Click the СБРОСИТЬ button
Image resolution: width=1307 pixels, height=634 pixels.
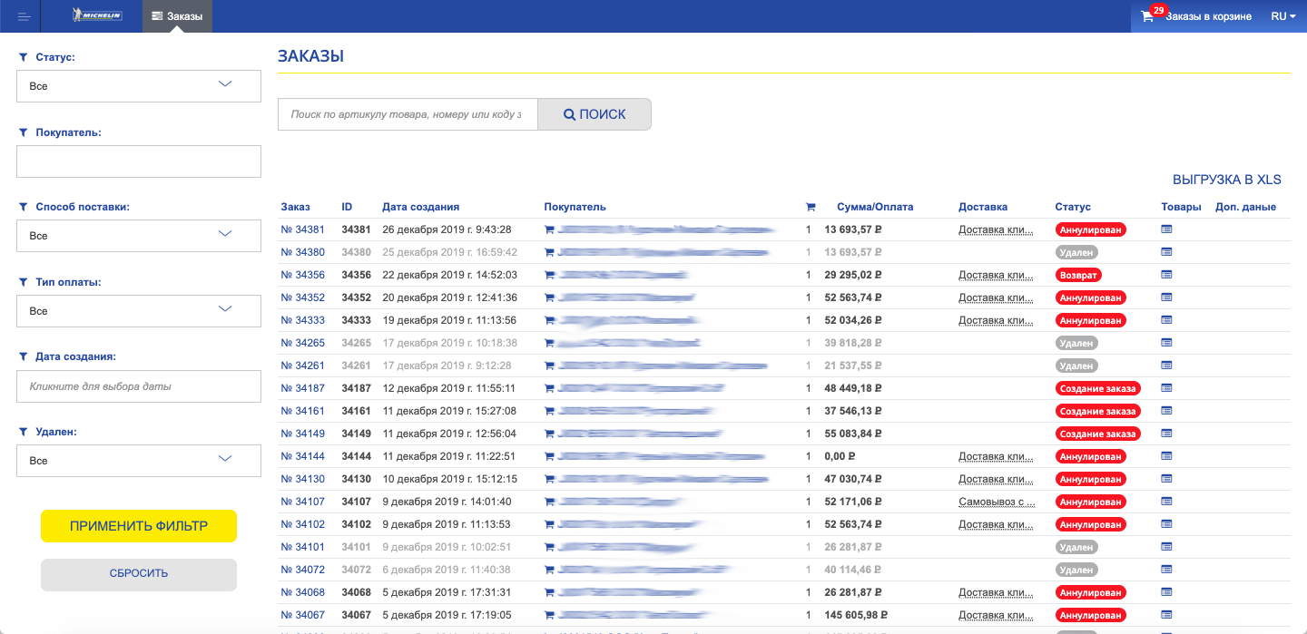click(x=139, y=573)
